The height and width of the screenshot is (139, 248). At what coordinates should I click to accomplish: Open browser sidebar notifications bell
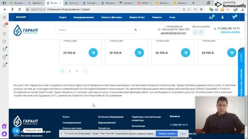tap(4, 25)
